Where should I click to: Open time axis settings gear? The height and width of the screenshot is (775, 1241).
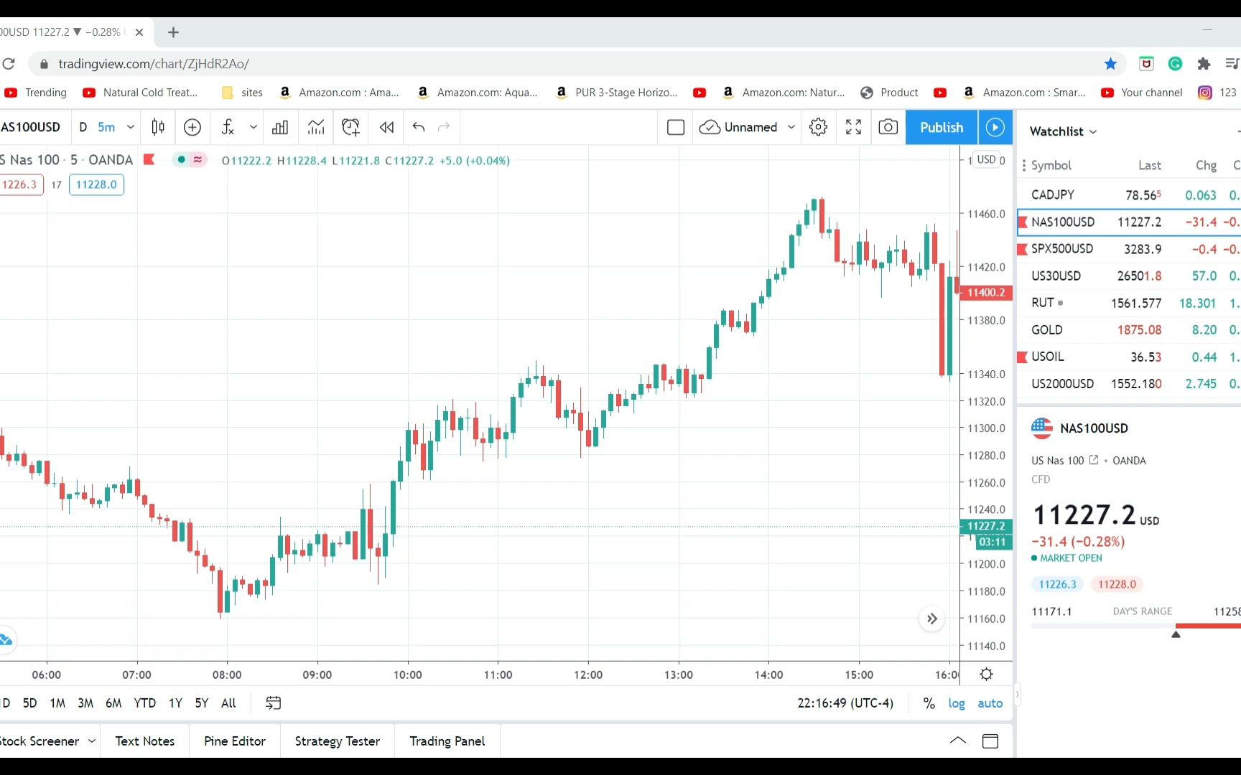[986, 675]
